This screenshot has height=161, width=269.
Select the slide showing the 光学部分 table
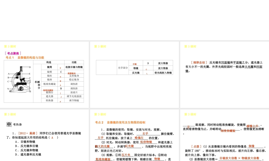[x=134, y=75]
